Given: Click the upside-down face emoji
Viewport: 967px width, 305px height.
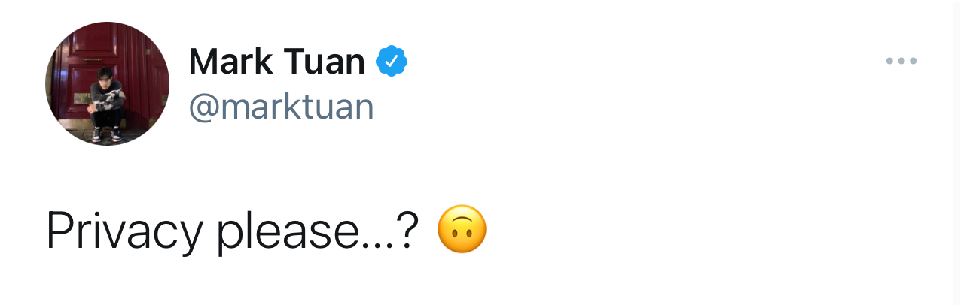Looking at the screenshot, I should [x=462, y=229].
